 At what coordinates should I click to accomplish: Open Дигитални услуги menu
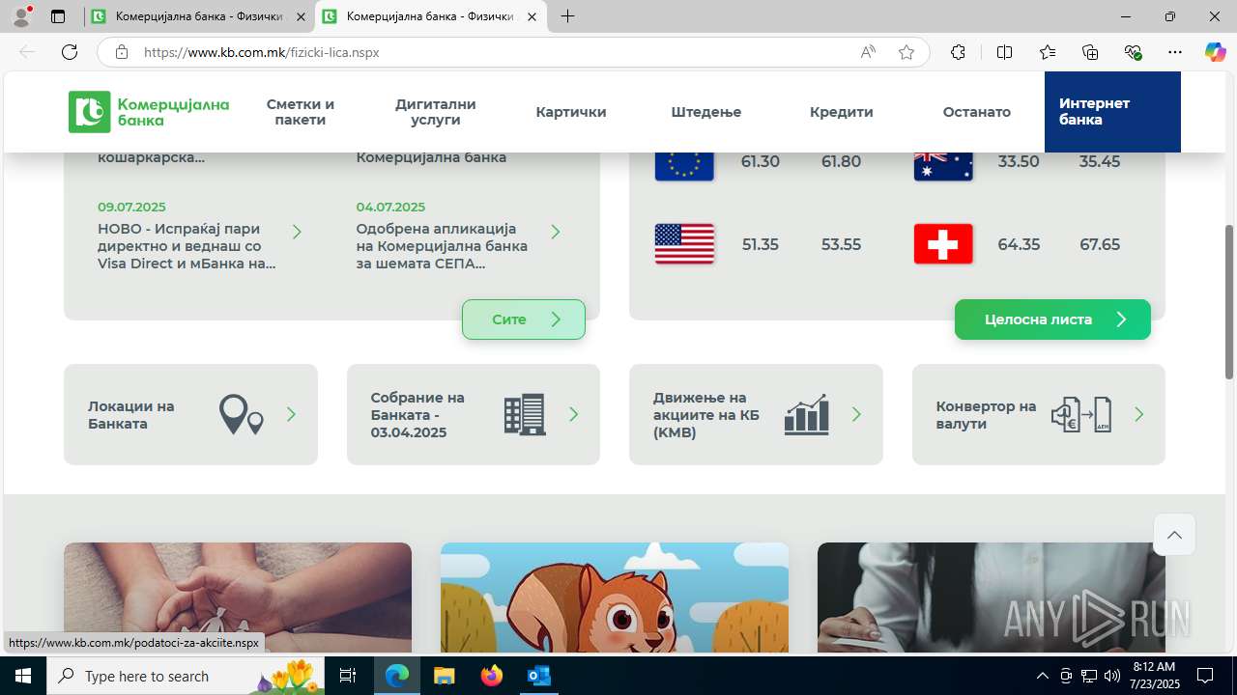(x=436, y=112)
